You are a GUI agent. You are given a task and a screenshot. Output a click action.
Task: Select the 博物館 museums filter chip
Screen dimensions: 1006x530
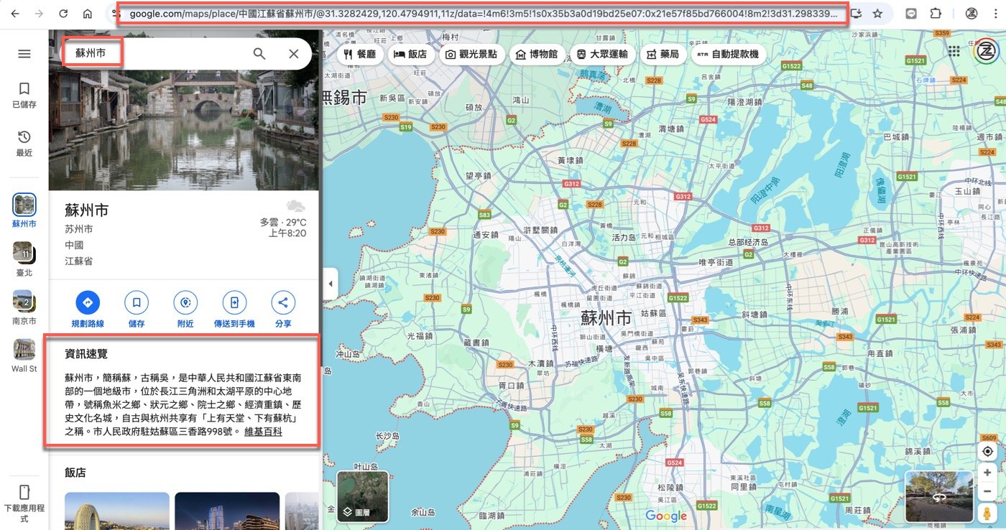[x=537, y=55]
